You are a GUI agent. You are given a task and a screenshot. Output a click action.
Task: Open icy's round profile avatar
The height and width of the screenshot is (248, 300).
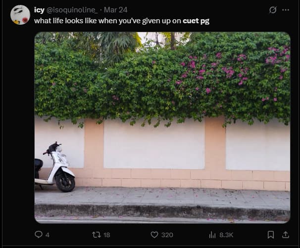click(20, 15)
